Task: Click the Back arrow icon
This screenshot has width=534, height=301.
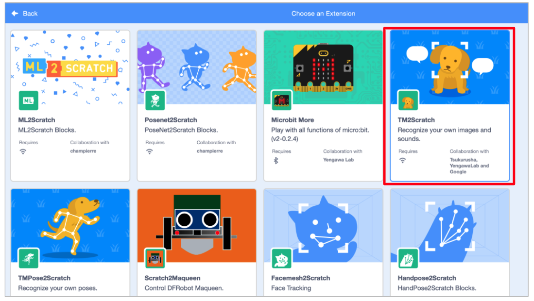Action: point(15,13)
